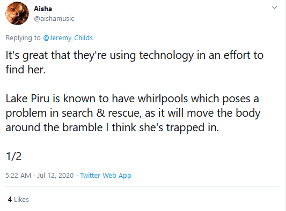This screenshot has width=286, height=211.
Task: Click the "Lake Piru" words in tweet
Action: (x=27, y=99)
